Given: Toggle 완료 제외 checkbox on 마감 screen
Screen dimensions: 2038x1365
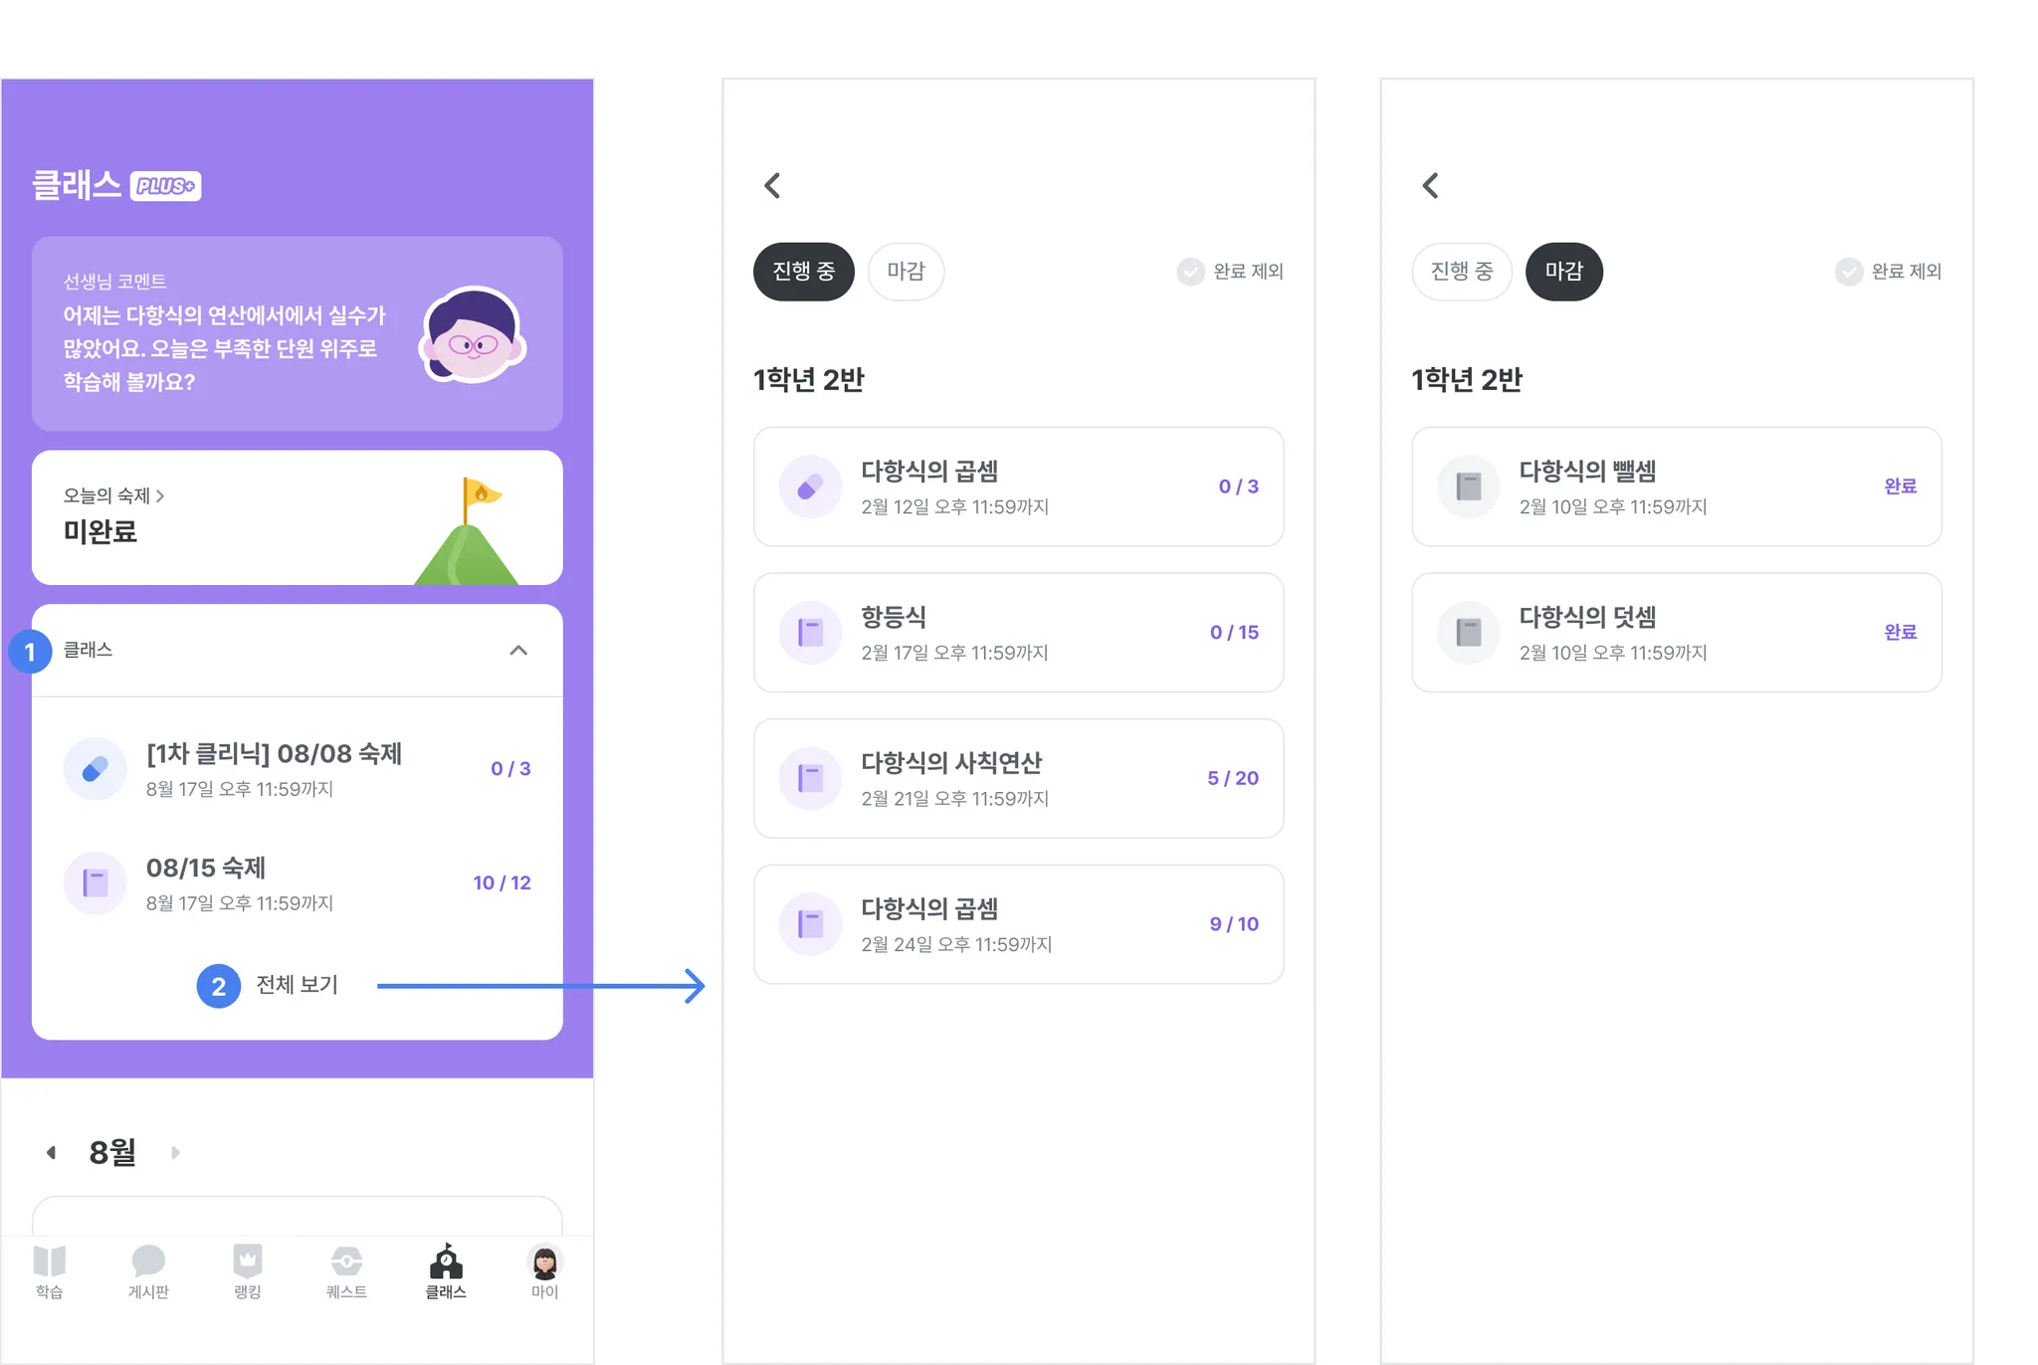Looking at the screenshot, I should click(x=1888, y=272).
